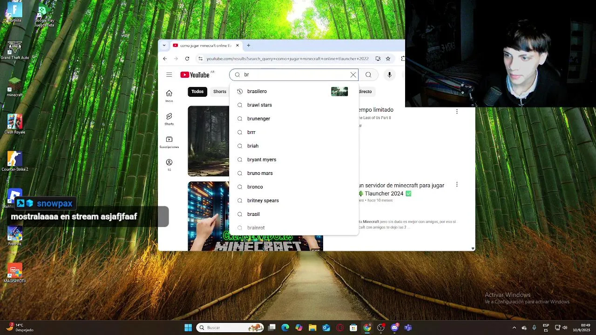This screenshot has height=335, width=596.
Task: Close the como jugar minecraft tab
Action: tap(237, 46)
